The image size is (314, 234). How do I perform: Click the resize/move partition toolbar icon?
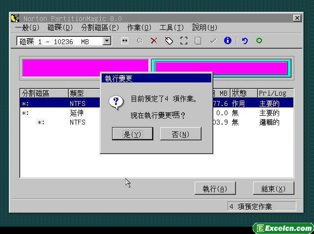[x=124, y=41]
